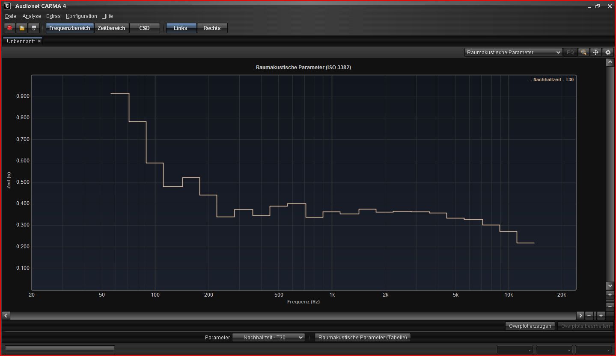616x356 pixels.
Task: Click the Overplot erzeugen button
Action: [x=530, y=326]
